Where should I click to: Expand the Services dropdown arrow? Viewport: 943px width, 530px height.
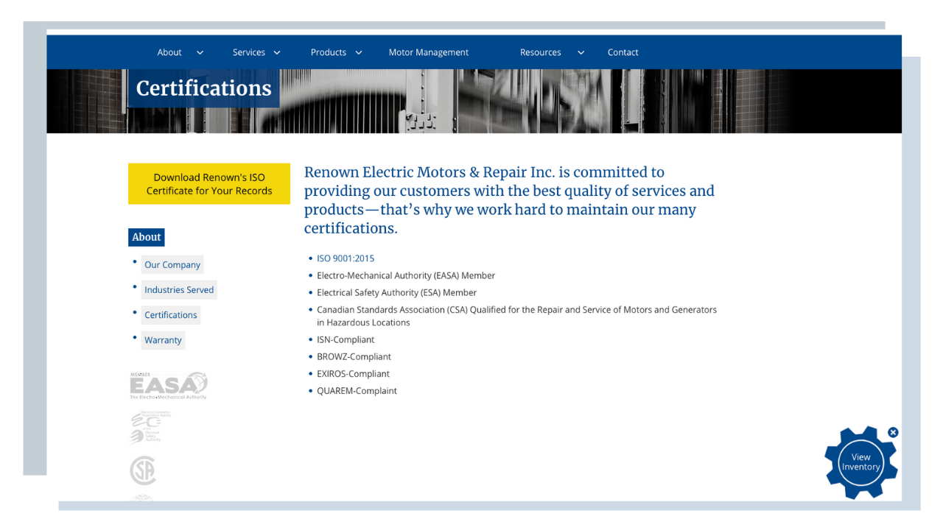pos(277,53)
